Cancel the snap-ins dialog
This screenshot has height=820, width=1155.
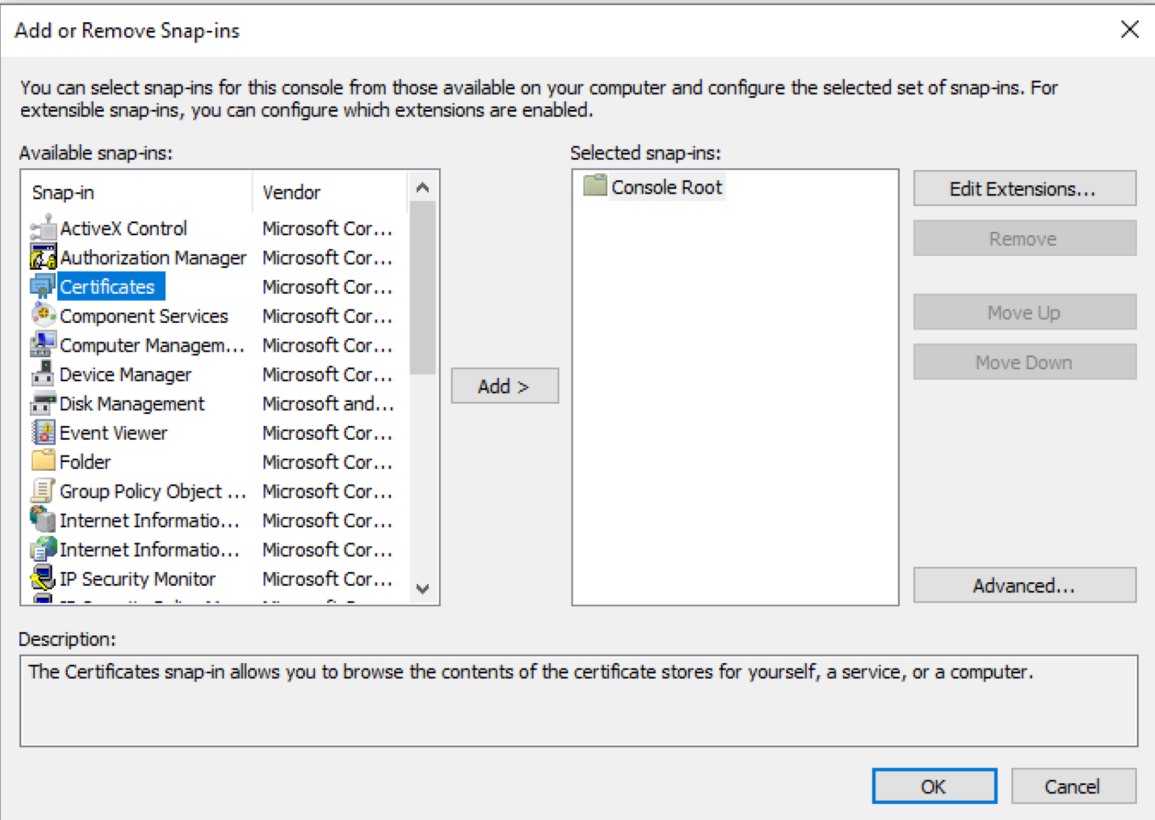[x=1073, y=786]
